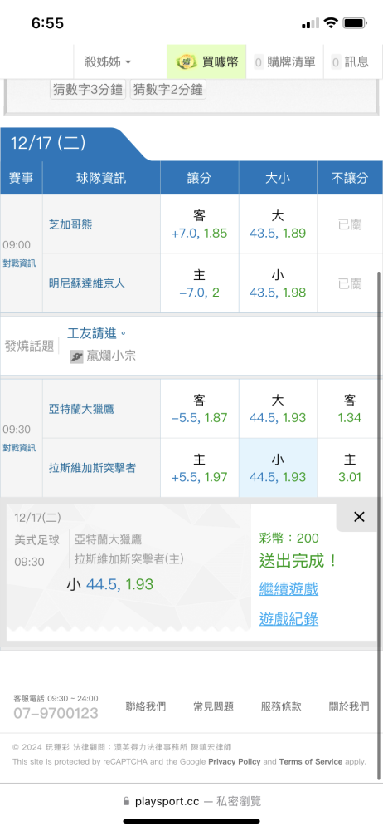
Task: Tap the 贏爛小宗 user avatar icon
Action: pos(77,356)
